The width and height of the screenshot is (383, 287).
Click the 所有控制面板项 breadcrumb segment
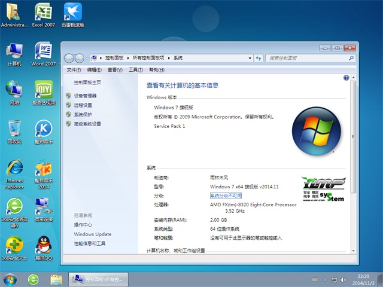click(x=148, y=58)
